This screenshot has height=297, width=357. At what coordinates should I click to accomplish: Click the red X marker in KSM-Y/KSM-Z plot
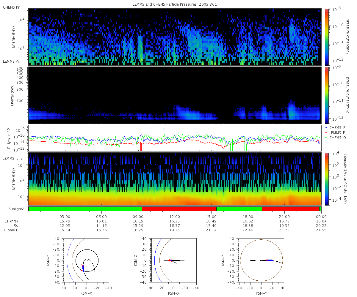click(267, 260)
